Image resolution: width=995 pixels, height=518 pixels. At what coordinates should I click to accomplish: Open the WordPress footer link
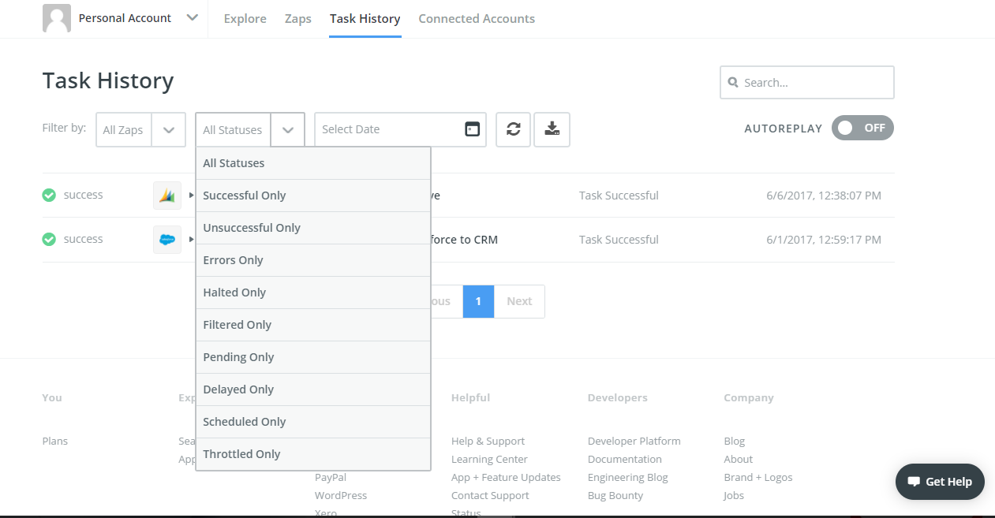pos(341,495)
